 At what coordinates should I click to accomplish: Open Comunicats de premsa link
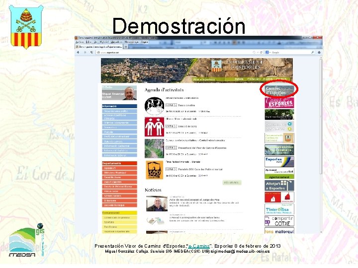pyautogui.click(x=119, y=218)
